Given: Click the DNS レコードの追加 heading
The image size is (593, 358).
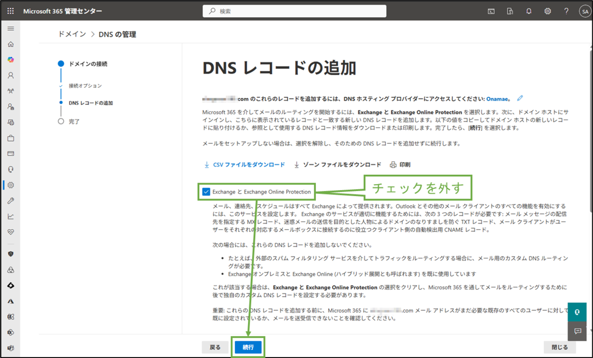Looking at the screenshot, I should click(x=279, y=69).
